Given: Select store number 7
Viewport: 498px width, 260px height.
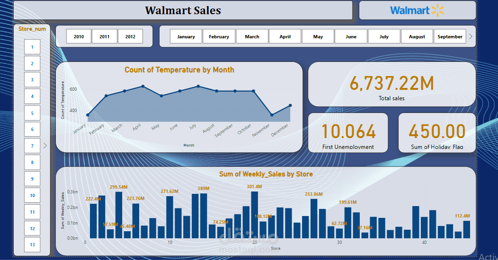Looking at the screenshot, I should click(x=32, y=146).
